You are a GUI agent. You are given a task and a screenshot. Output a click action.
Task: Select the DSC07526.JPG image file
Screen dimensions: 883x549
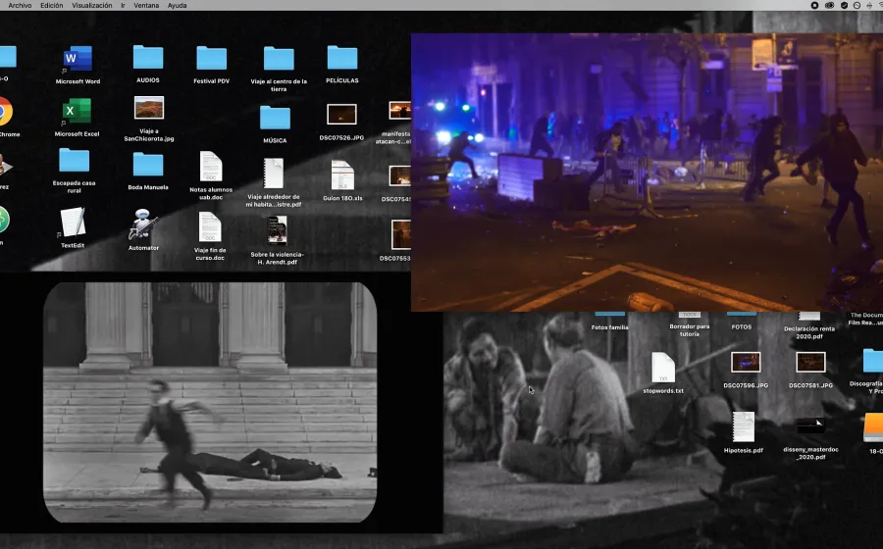click(341, 115)
